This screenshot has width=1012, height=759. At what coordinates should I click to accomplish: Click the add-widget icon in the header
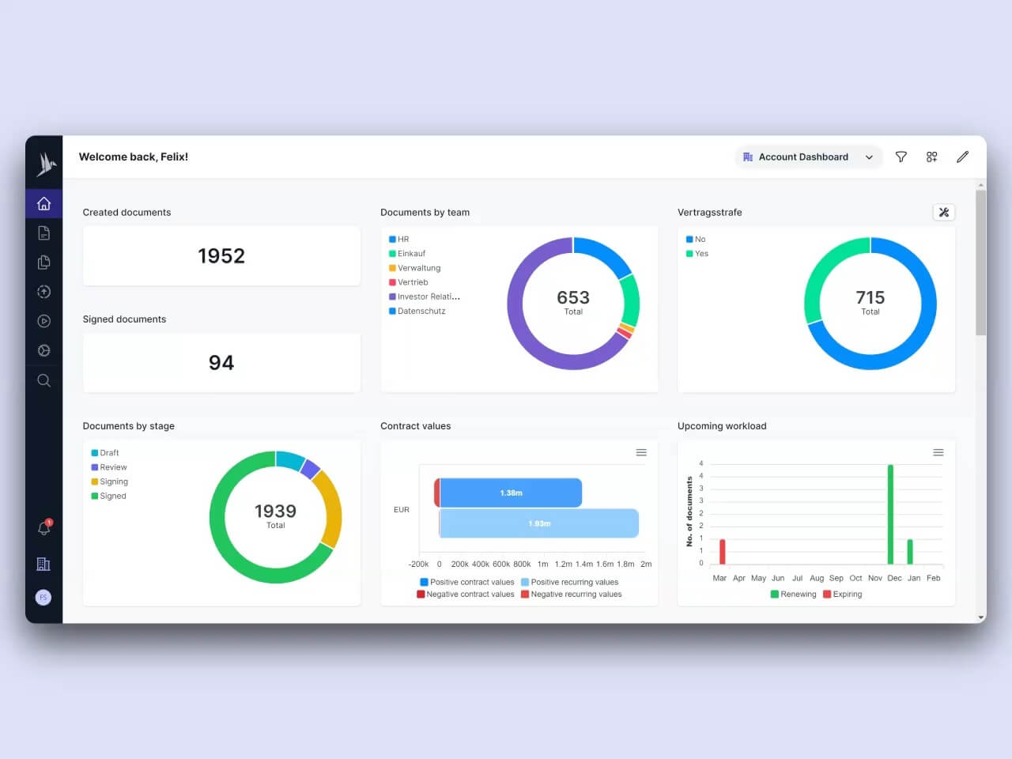(x=931, y=157)
